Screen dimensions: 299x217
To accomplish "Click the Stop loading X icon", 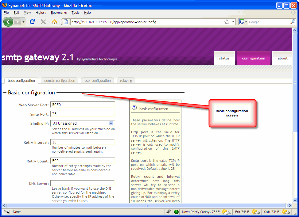I will pyautogui.click(x=43, y=22).
